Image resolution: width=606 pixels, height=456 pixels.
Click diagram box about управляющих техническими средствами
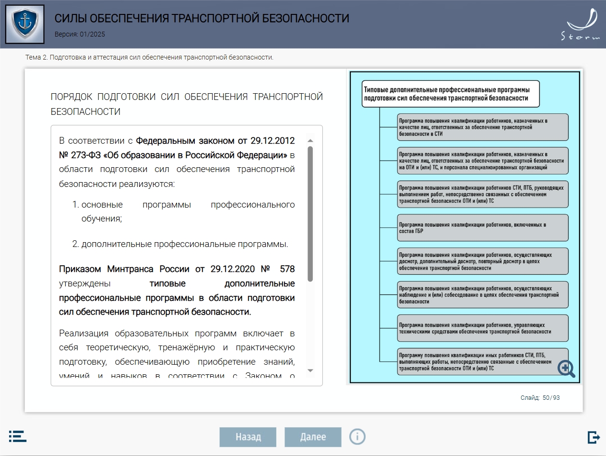[x=483, y=328]
